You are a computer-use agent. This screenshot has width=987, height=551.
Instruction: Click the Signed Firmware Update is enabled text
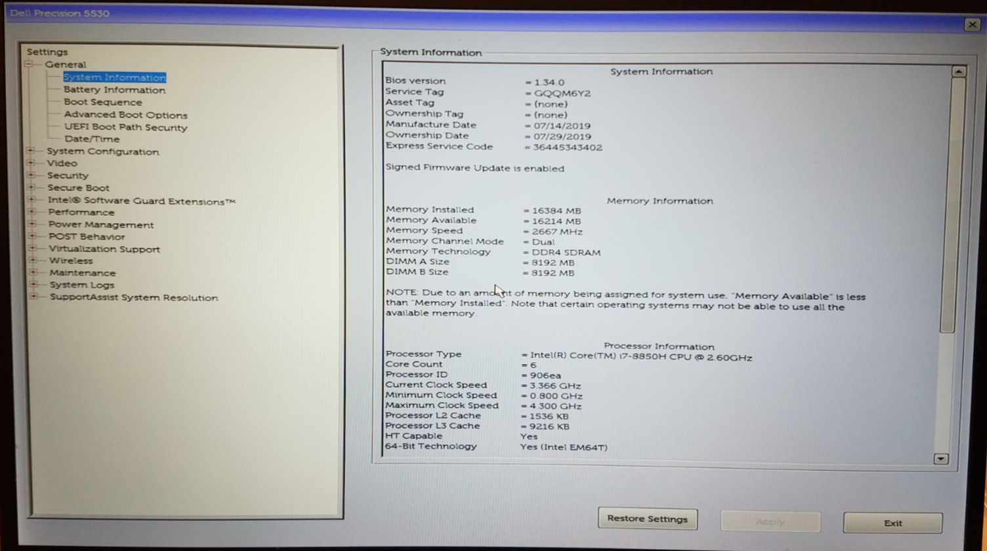(475, 169)
